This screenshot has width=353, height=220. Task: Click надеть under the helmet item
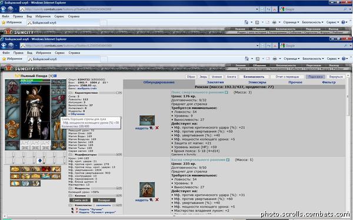(x=142, y=200)
